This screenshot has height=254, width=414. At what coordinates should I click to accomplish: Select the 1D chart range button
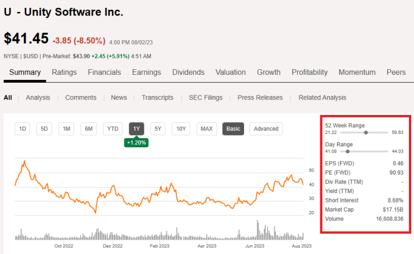(x=23, y=129)
